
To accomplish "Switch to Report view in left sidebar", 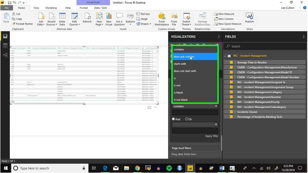I will pyautogui.click(x=5, y=36).
